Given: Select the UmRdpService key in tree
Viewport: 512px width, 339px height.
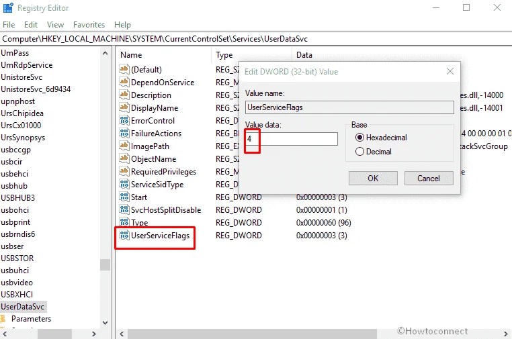Looking at the screenshot, I should [x=26, y=65].
